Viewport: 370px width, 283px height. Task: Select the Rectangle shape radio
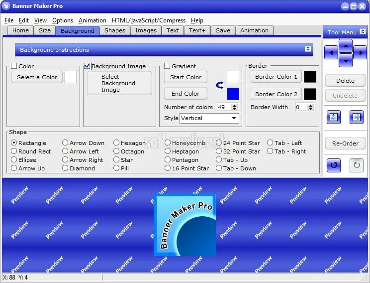point(14,142)
